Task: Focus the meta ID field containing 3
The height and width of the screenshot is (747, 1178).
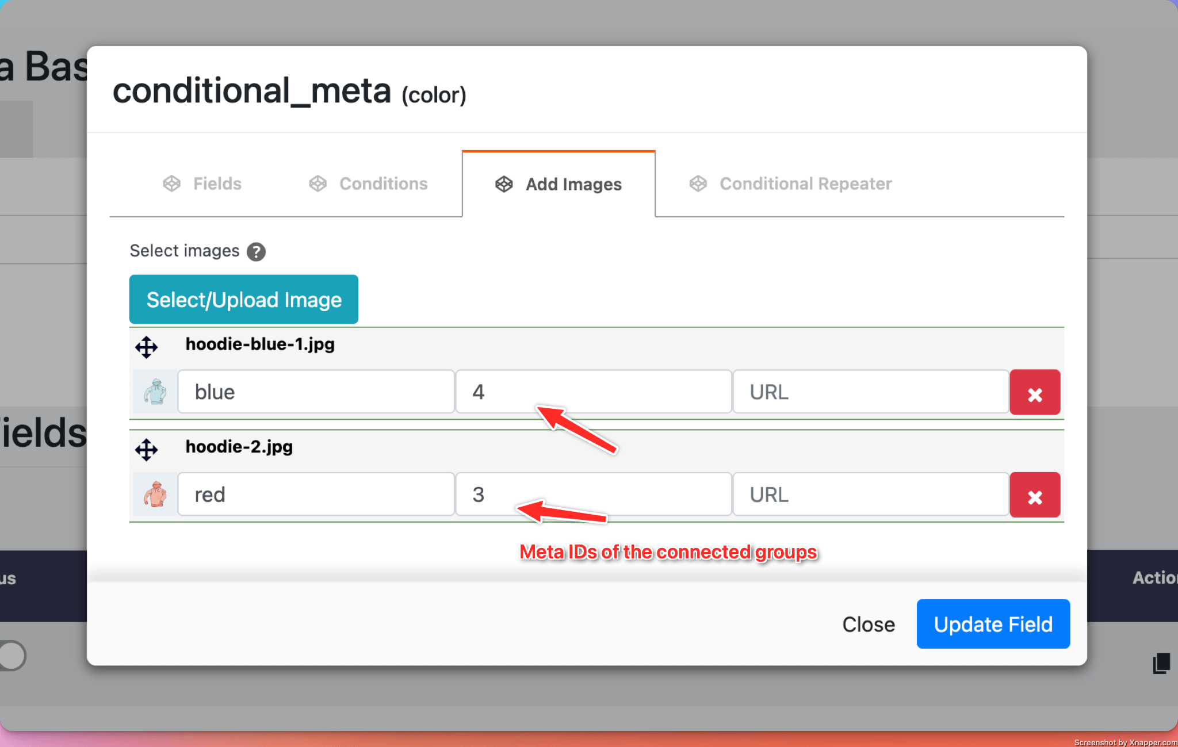Action: click(593, 495)
